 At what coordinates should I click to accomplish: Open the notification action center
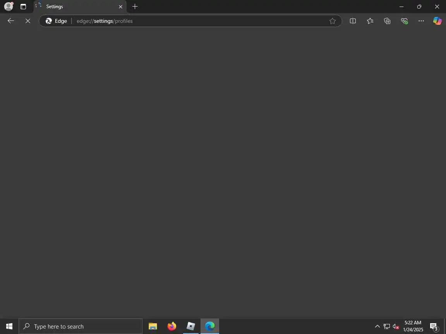coord(434,327)
